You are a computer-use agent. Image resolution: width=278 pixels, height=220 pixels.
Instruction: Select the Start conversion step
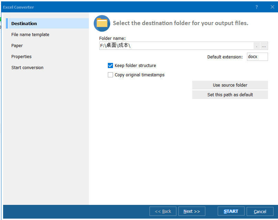click(x=27, y=68)
